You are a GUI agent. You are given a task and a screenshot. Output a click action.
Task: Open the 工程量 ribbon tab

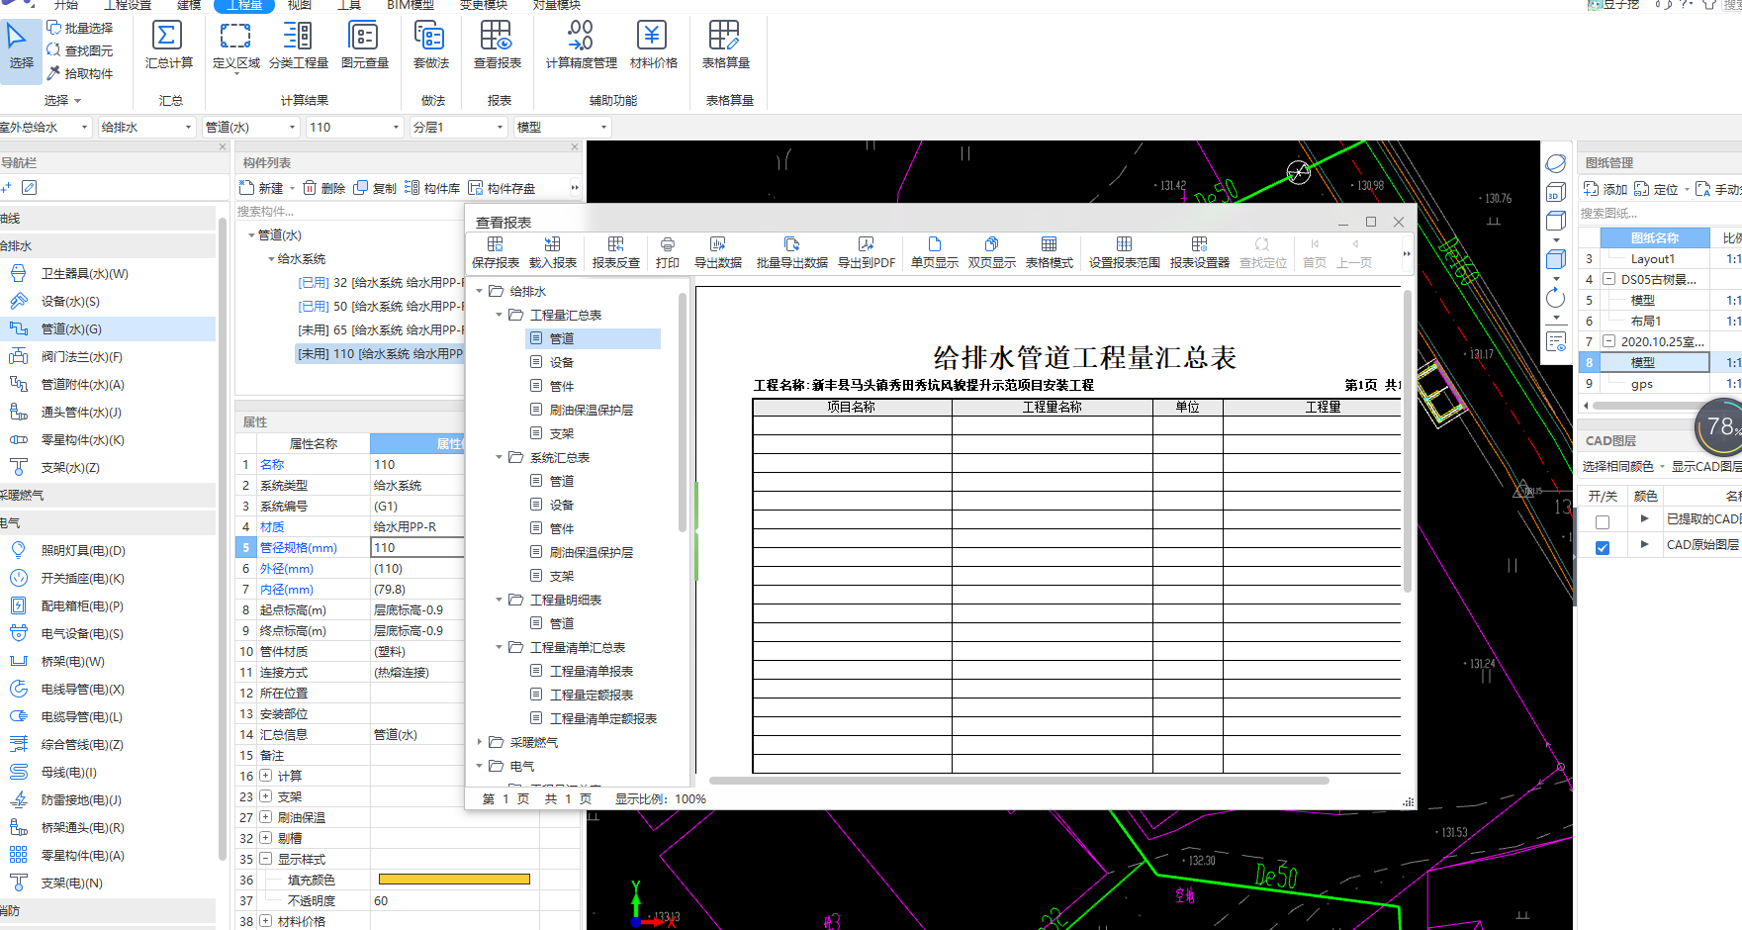pyautogui.click(x=244, y=5)
